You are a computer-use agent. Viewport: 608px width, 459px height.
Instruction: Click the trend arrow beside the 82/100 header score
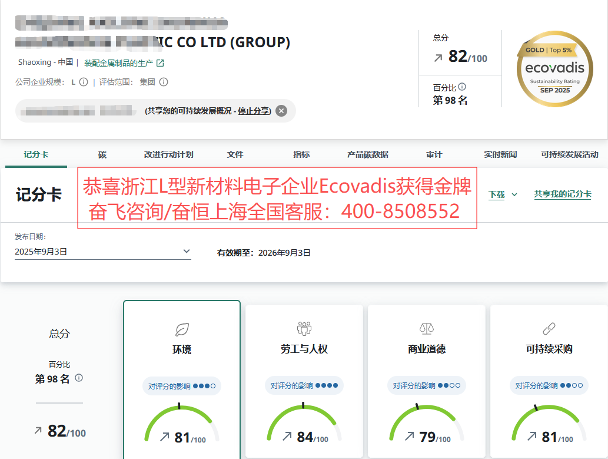click(x=438, y=58)
